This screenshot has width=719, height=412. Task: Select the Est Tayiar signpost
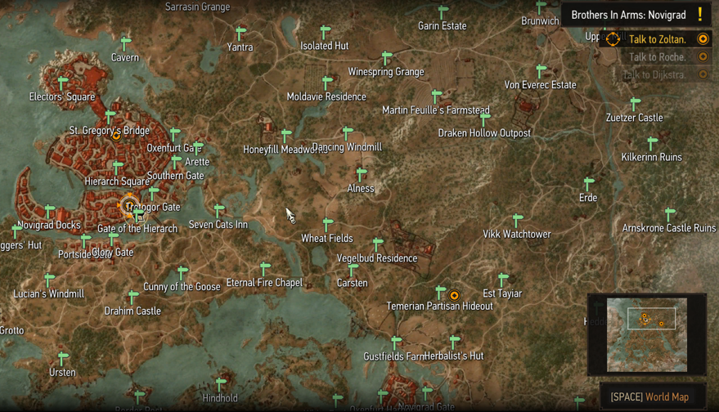503,279
